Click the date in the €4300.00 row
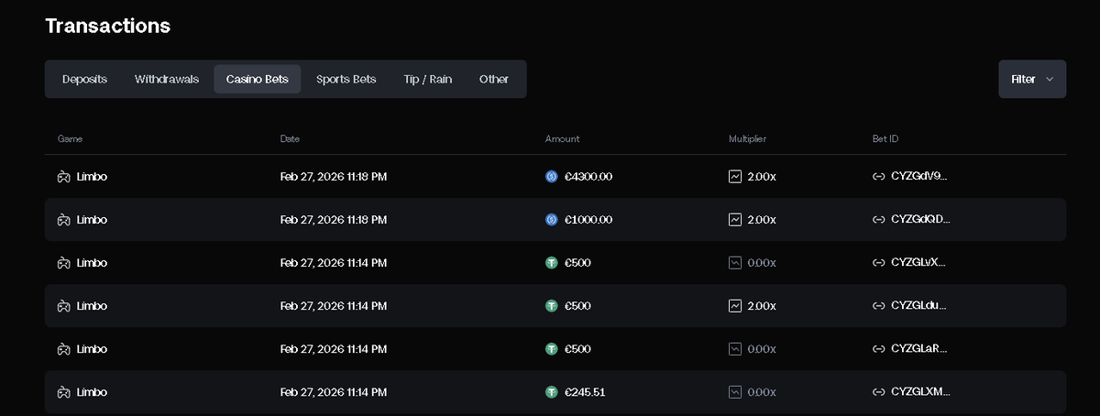This screenshot has height=416, width=1100. (334, 177)
